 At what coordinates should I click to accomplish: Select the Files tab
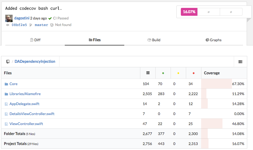95,40
